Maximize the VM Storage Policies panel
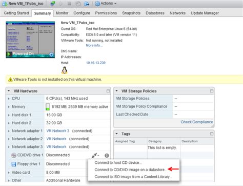This screenshot has width=243, height=186. 212,91
